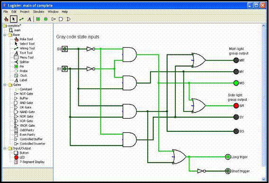Select the NOT gate toolbar icon
Viewport: 269px width, 183px height.
(x=54, y=19)
